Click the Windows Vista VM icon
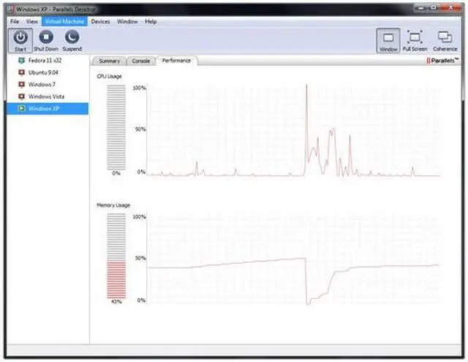468x362 pixels. pos(21,96)
